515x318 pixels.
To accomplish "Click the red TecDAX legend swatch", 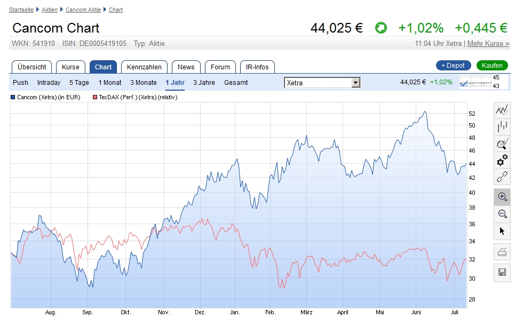I will [95, 97].
